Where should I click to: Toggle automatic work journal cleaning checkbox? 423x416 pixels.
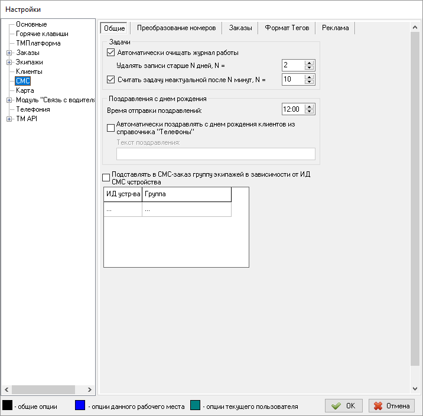point(110,53)
